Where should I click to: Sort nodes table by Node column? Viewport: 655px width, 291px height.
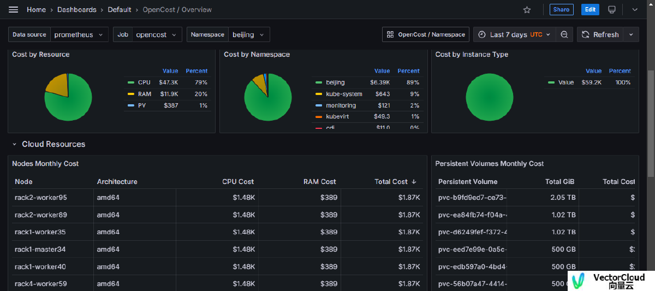[23, 182]
